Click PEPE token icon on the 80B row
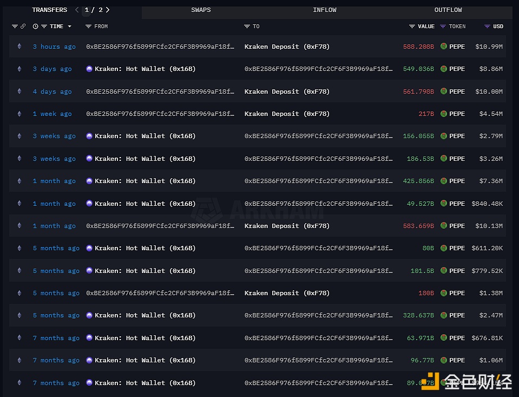Viewport: 519px width, 397px height. click(x=444, y=248)
